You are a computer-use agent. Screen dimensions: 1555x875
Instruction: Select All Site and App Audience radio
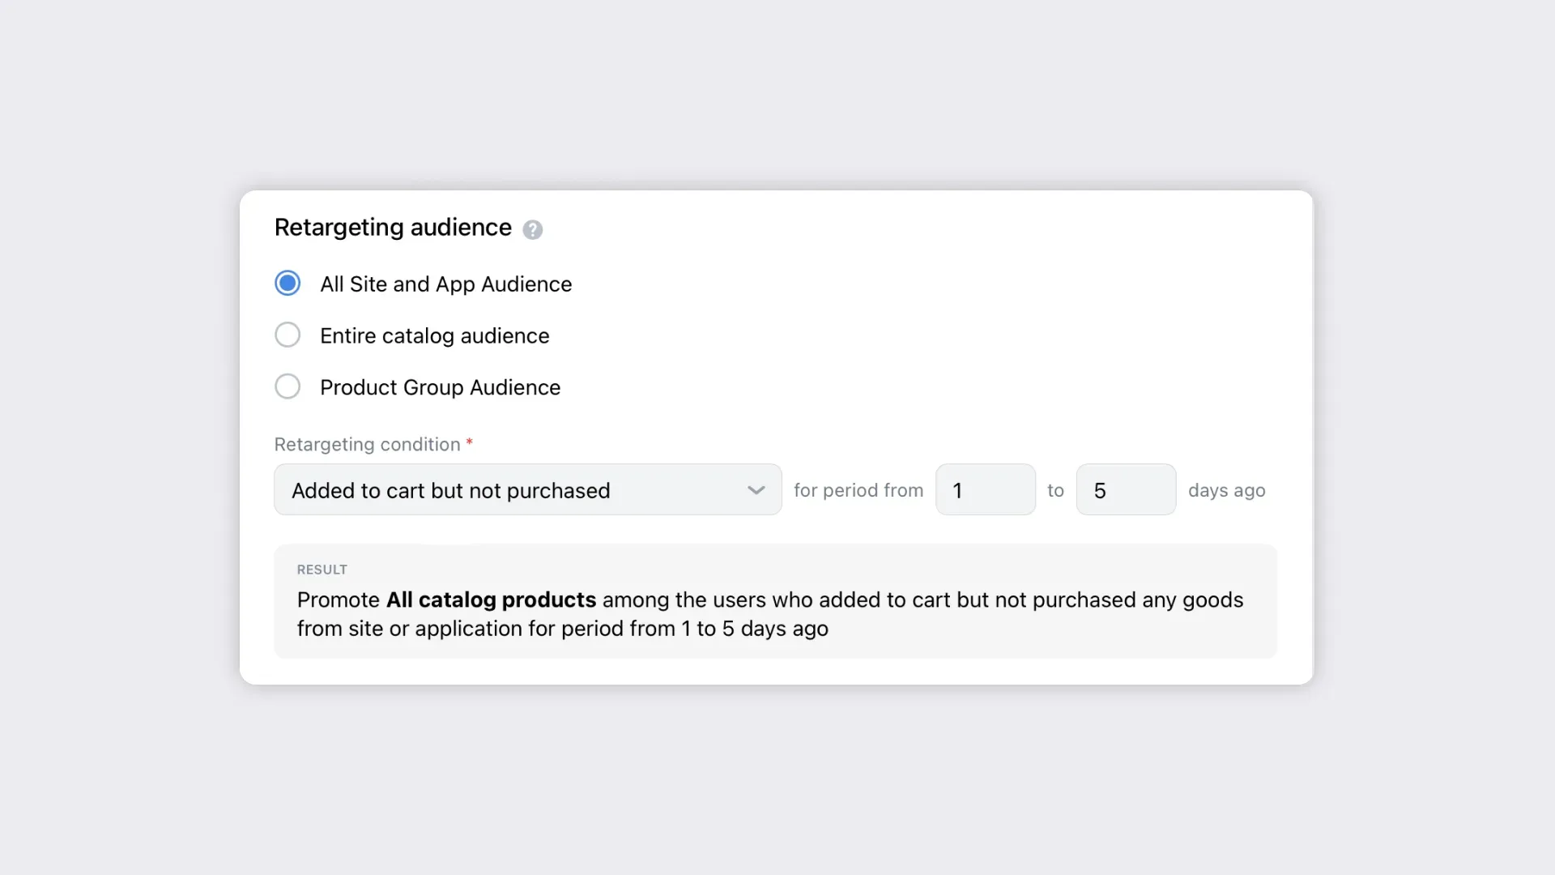tap(288, 284)
